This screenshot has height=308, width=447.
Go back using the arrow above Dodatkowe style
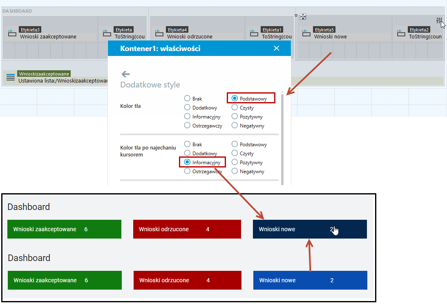pos(125,74)
